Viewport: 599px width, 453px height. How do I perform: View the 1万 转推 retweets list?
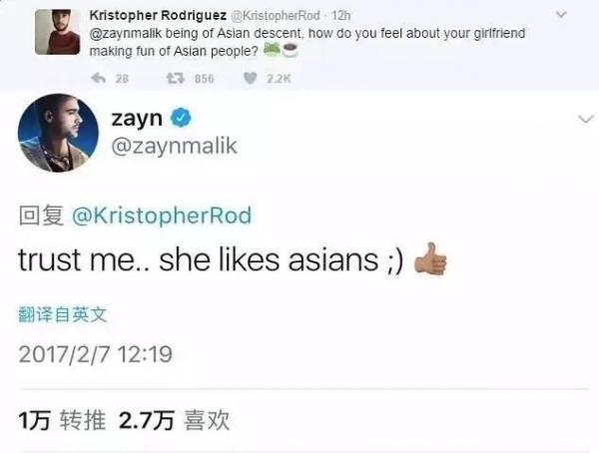click(62, 420)
